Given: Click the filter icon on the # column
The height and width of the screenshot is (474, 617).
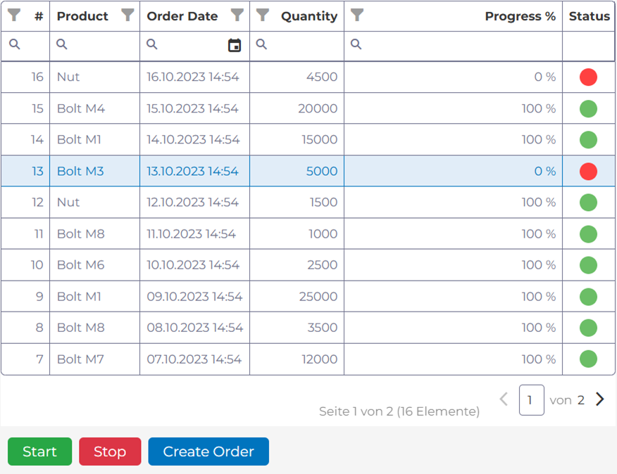Looking at the screenshot, I should (x=13, y=15).
